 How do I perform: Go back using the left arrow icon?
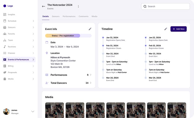click(x=43, y=6)
